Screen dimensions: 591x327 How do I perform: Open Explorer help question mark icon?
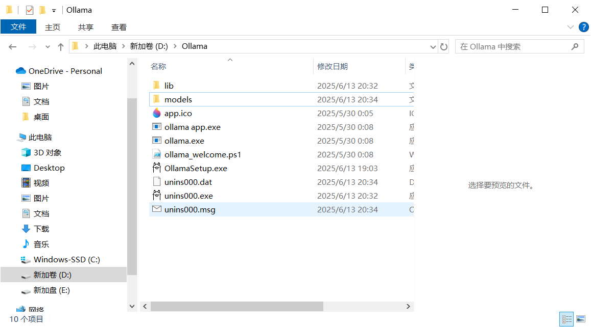pos(583,27)
